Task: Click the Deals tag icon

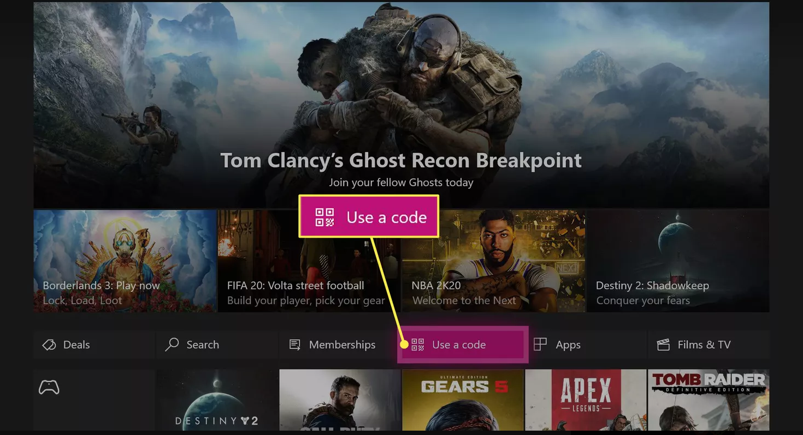Action: (49, 345)
